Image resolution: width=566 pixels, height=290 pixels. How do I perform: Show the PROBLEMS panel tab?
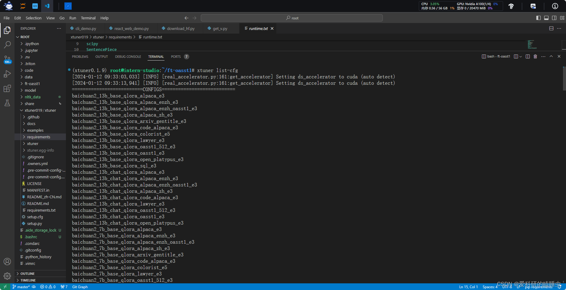[80, 57]
